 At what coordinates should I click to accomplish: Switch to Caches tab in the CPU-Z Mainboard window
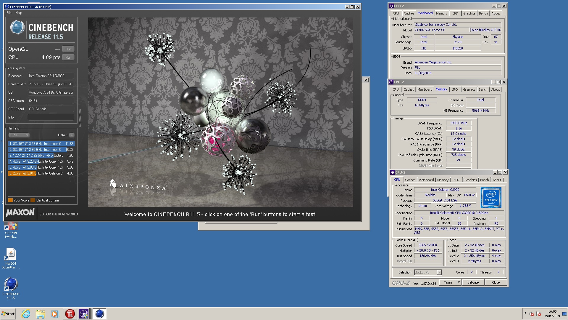[409, 13]
